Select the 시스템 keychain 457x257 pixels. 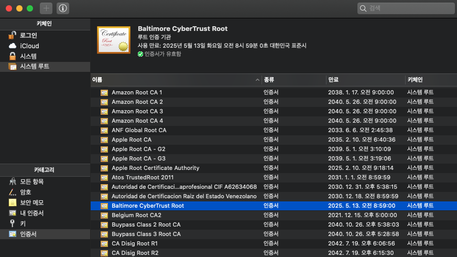(x=45, y=56)
